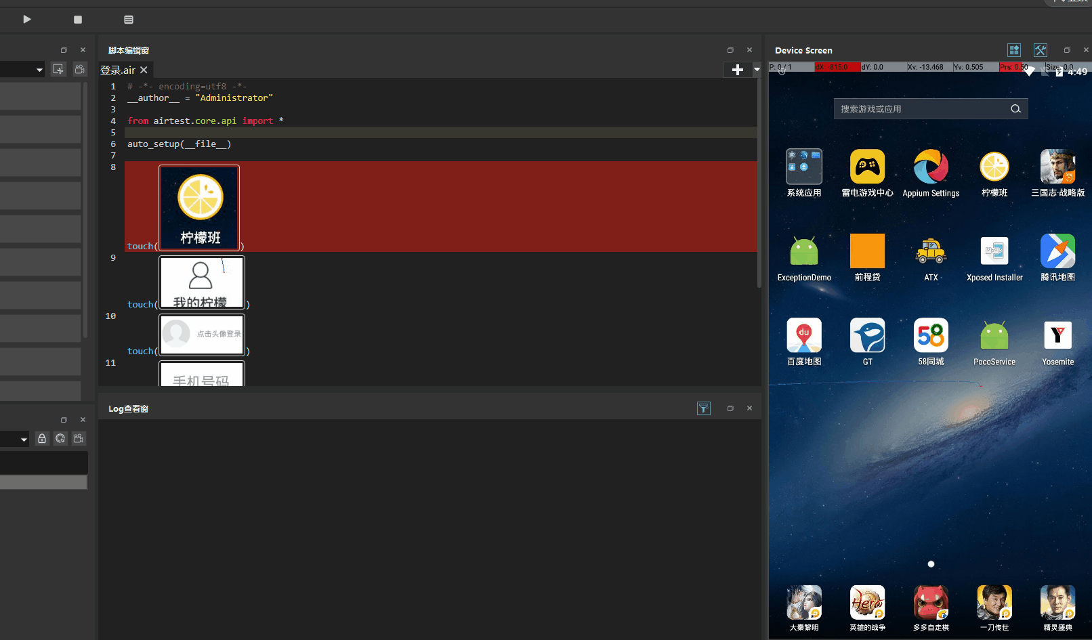
Task: Open the tab list dropdown beside plus button
Action: point(757,70)
